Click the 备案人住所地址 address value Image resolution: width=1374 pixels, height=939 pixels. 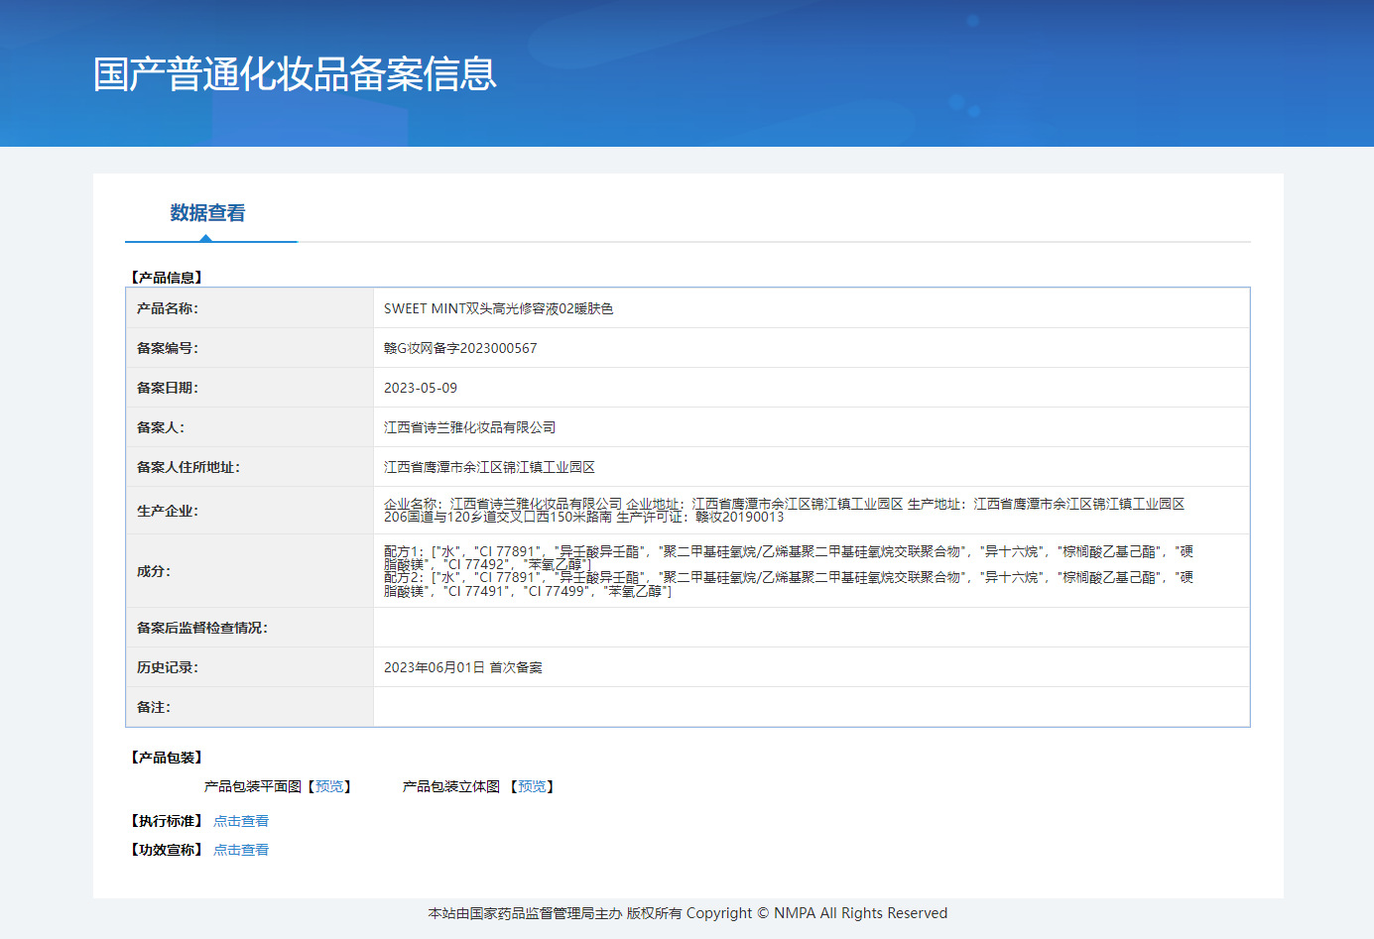(489, 467)
